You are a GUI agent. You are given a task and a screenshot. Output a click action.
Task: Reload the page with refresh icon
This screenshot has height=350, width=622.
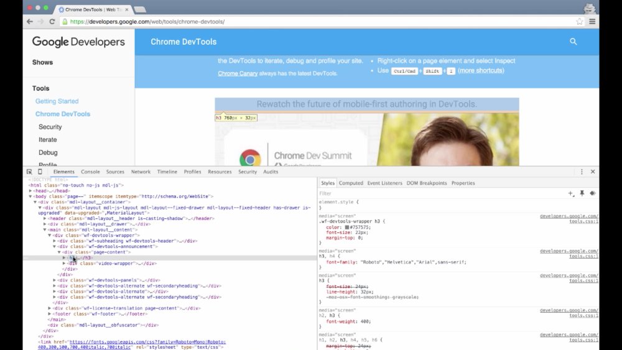(x=52, y=21)
